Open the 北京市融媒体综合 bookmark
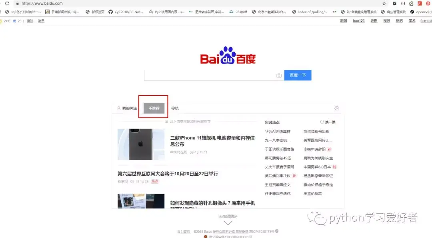 269,12
